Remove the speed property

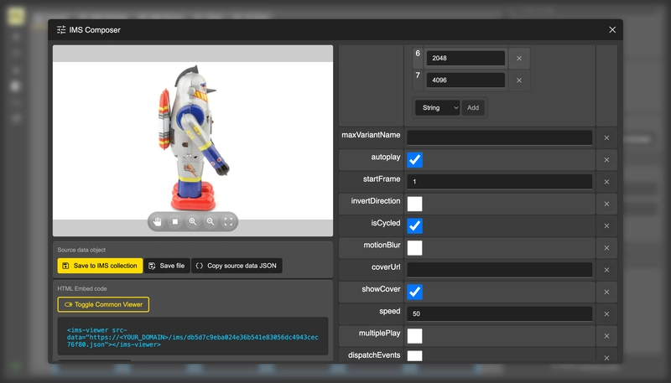pyautogui.click(x=606, y=313)
